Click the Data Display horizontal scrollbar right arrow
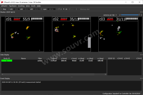Viewport: 143px width, 95px height. pyautogui.click(x=105, y=74)
